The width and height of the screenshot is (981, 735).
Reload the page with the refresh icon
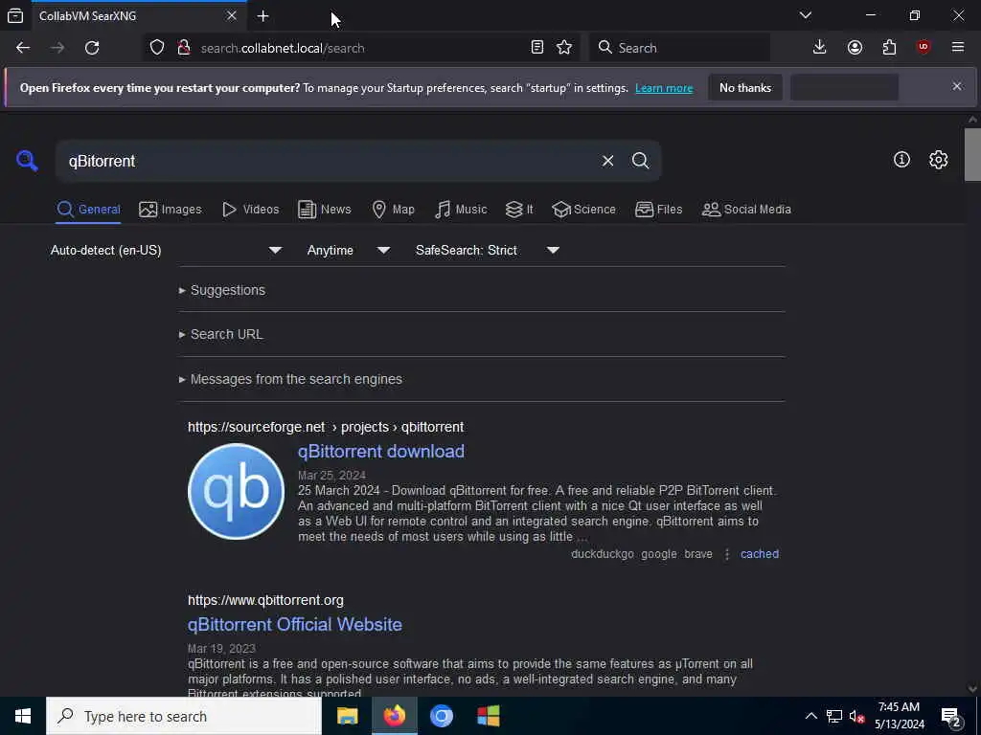pyautogui.click(x=92, y=48)
